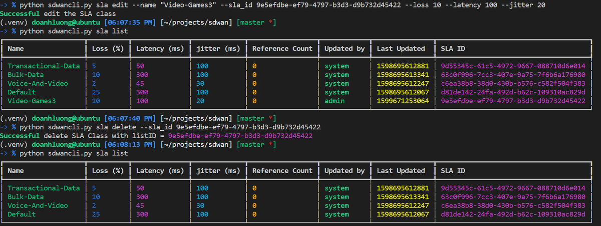The height and width of the screenshot is (226, 601).
Task: Click 'Loss (%)' header in first table
Action: click(x=108, y=49)
